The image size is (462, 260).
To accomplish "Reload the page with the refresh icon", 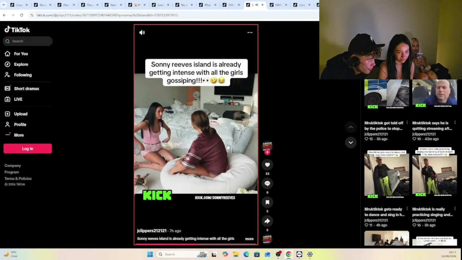I will [x=22, y=15].
